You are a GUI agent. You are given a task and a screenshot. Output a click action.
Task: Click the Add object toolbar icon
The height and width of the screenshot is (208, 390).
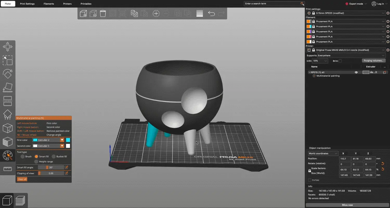(x=83, y=13)
